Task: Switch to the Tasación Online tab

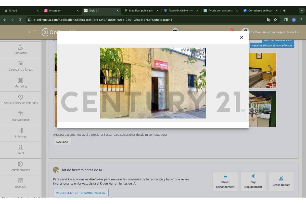Action: pyautogui.click(x=181, y=11)
